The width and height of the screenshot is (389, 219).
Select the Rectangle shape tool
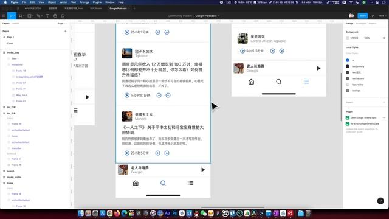[29, 16]
